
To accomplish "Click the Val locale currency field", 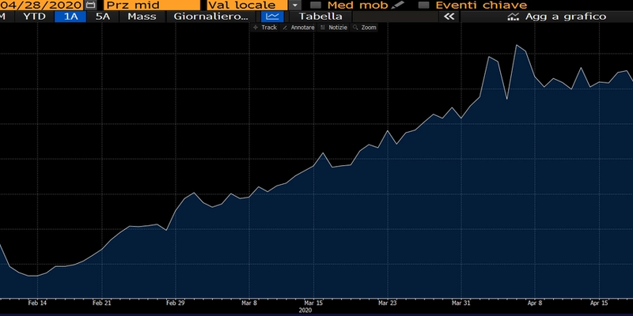I will (248, 6).
